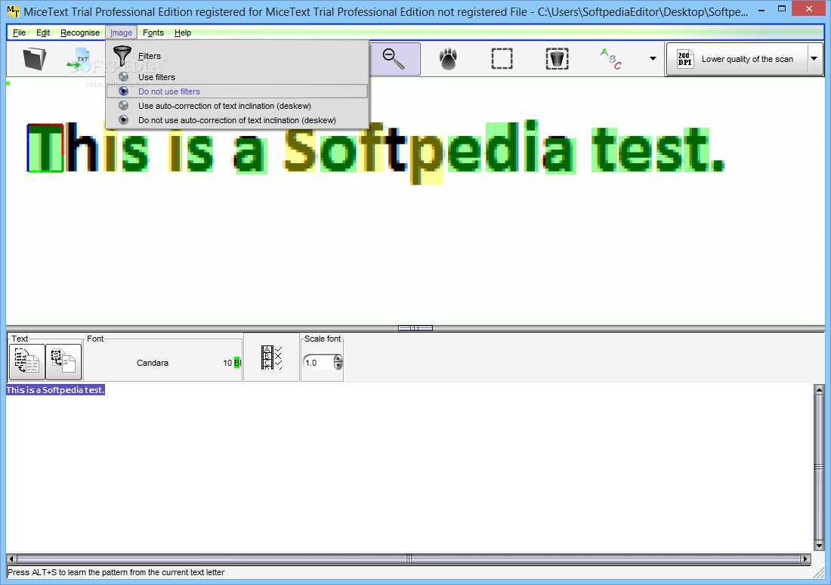Close the Image menu
Image resolution: width=831 pixels, height=585 pixels.
122,32
